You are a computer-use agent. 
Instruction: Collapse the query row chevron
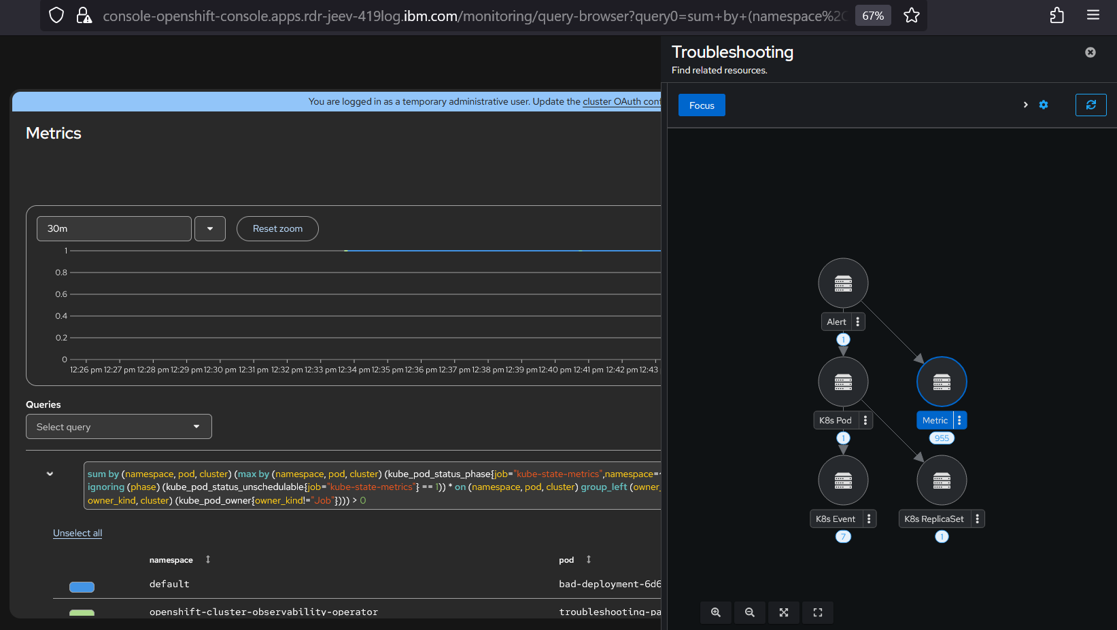(x=50, y=474)
